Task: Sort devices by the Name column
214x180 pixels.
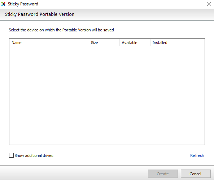Action: [49, 43]
